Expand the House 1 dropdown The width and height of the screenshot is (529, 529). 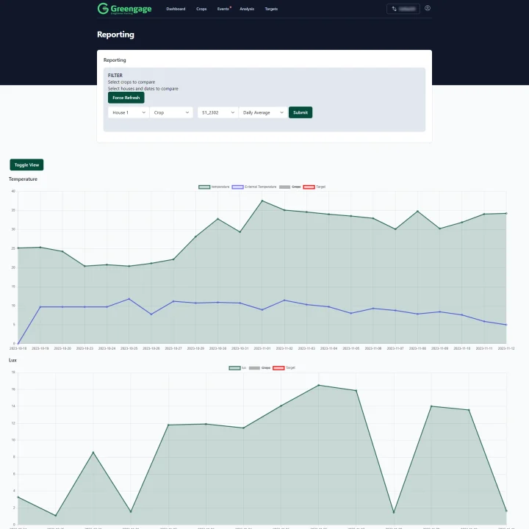pos(129,112)
